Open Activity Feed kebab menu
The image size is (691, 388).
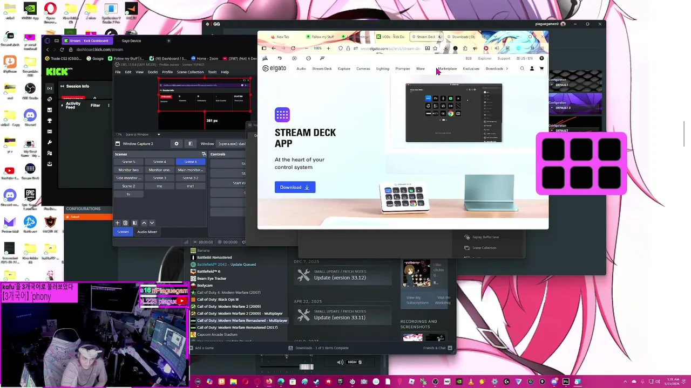(x=109, y=105)
